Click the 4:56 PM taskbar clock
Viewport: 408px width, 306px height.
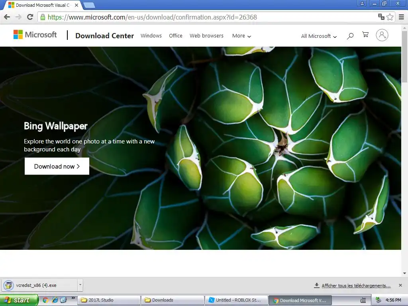(x=393, y=300)
